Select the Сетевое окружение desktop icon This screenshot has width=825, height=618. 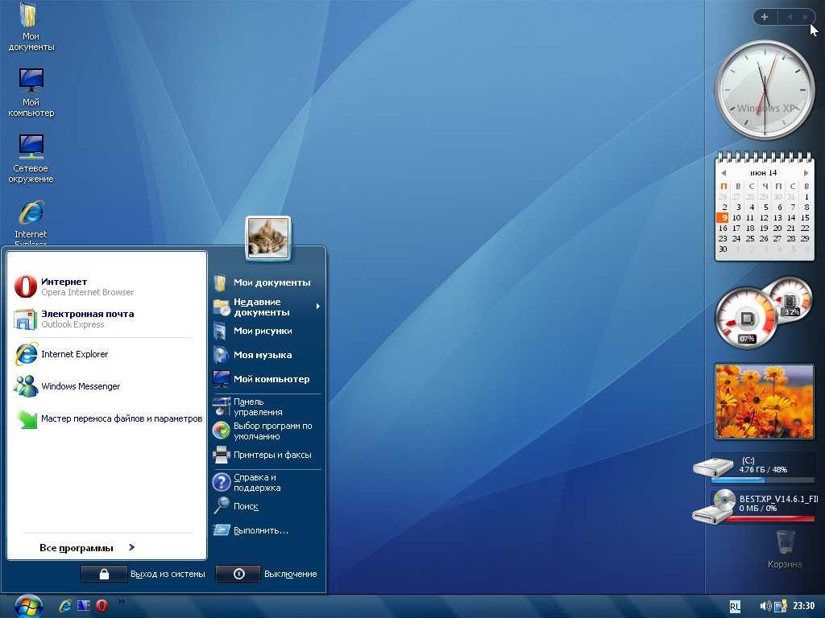tap(31, 159)
